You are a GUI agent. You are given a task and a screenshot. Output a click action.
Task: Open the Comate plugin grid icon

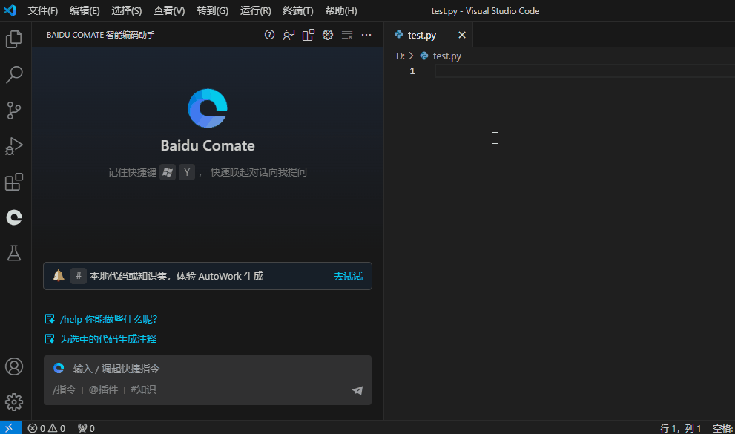309,35
